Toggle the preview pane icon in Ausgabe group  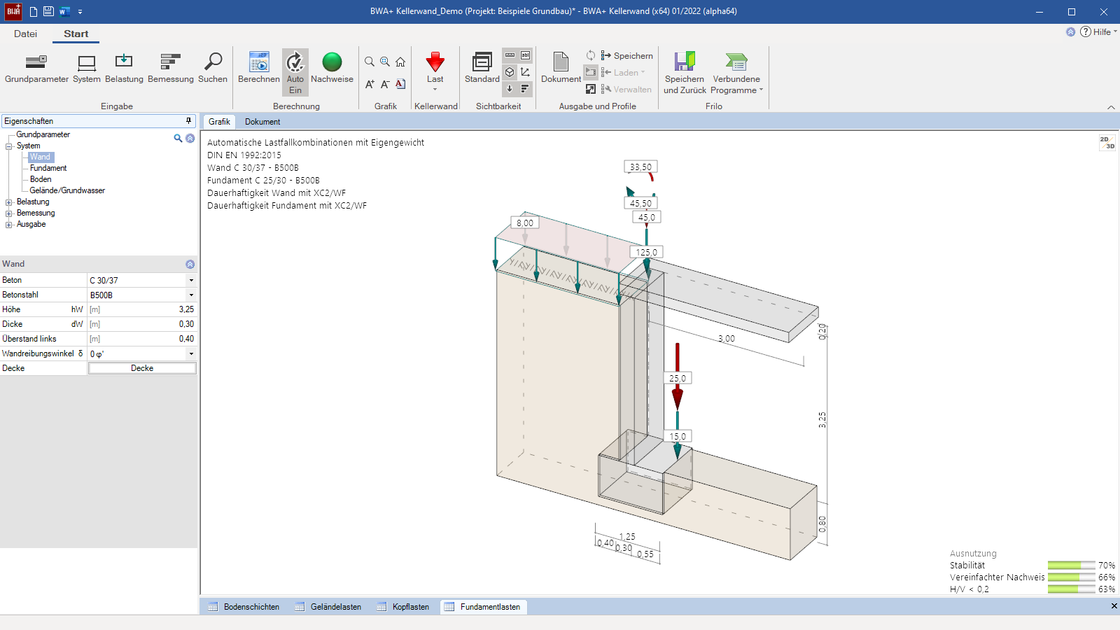coord(591,72)
